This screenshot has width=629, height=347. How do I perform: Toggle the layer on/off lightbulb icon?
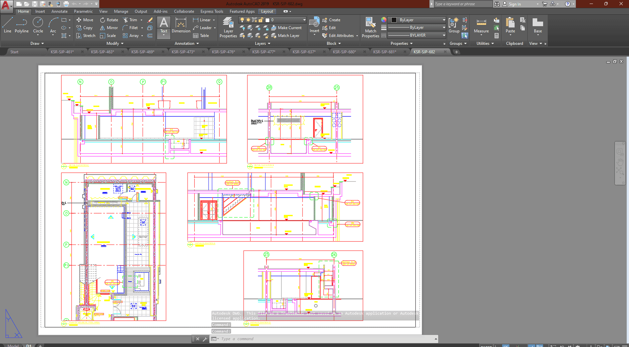pyautogui.click(x=242, y=20)
